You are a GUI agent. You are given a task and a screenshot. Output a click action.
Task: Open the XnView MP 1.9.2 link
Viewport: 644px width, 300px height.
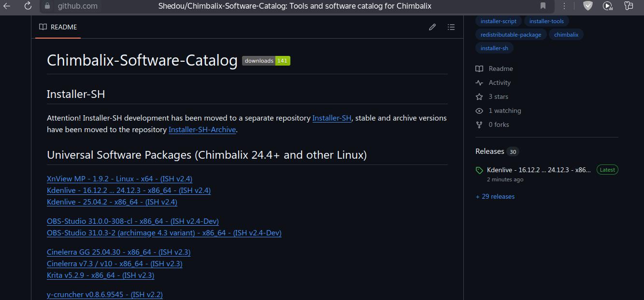coord(119,178)
